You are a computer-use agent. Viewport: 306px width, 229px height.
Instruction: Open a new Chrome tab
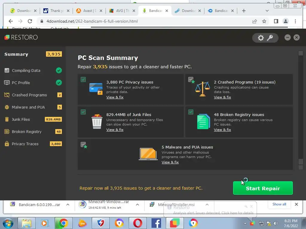[x=244, y=11]
